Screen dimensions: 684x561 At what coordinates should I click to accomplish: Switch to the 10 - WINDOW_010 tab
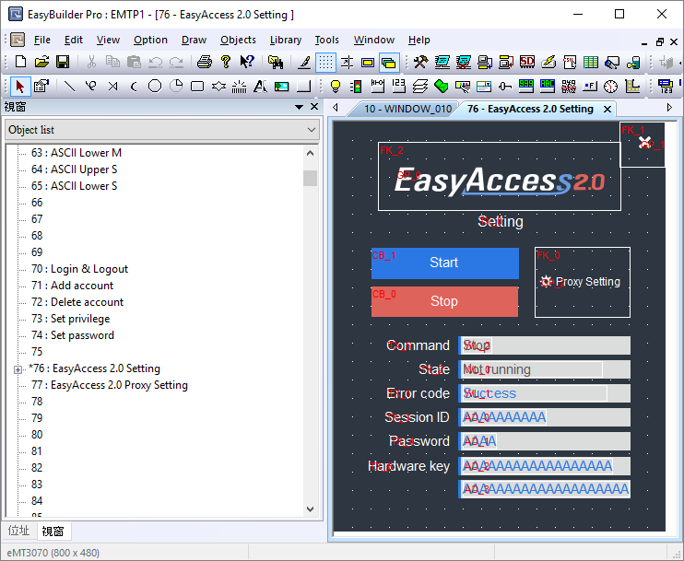[407, 109]
